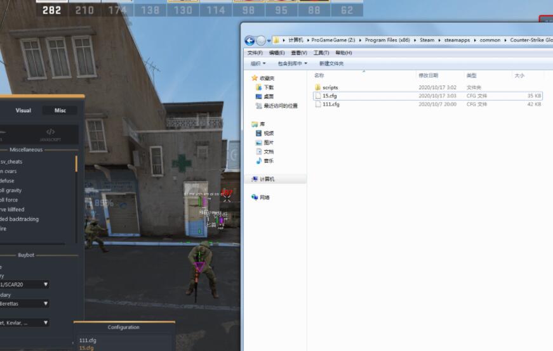Expand the 包含到库中 dropdown
This screenshot has width=553, height=351.
point(292,63)
